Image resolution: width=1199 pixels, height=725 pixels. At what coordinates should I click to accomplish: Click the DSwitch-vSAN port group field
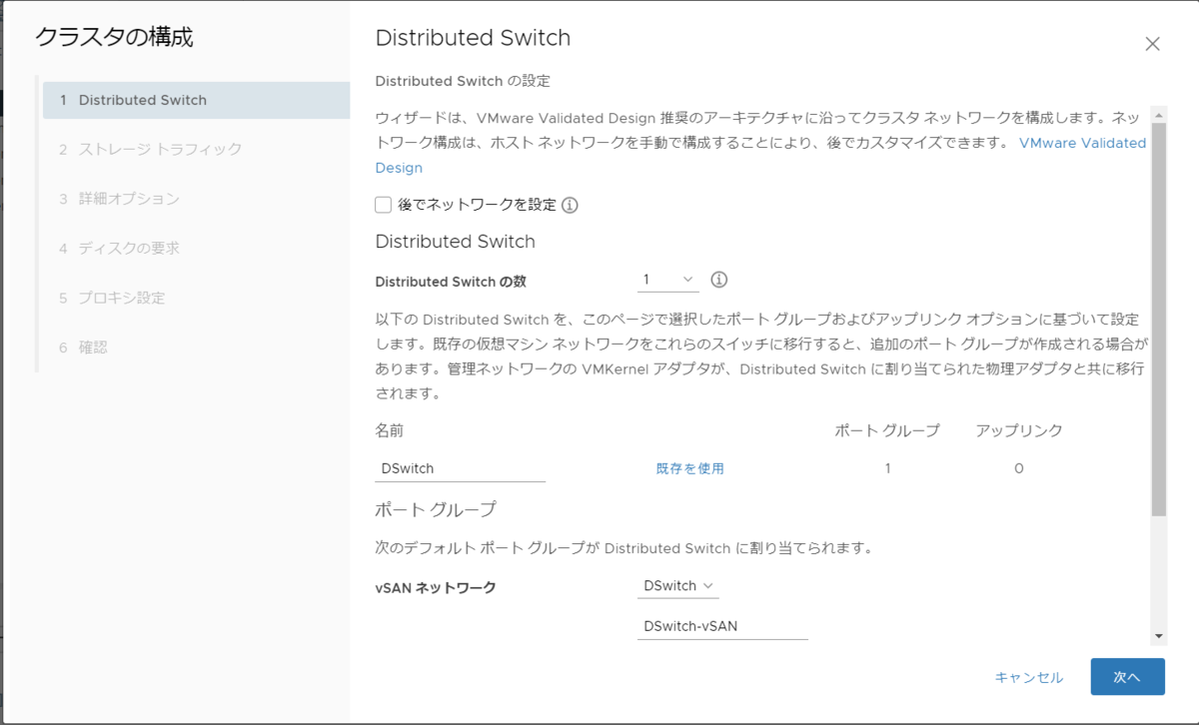[722, 626]
